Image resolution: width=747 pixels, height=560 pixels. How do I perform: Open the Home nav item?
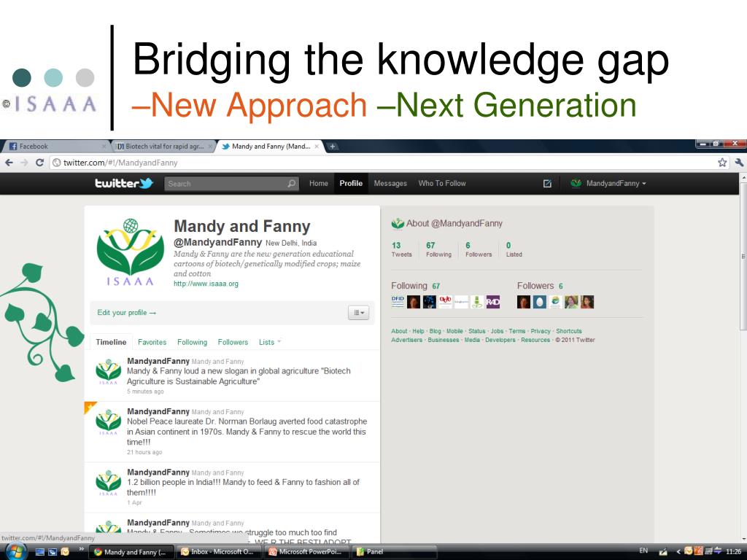pos(318,183)
